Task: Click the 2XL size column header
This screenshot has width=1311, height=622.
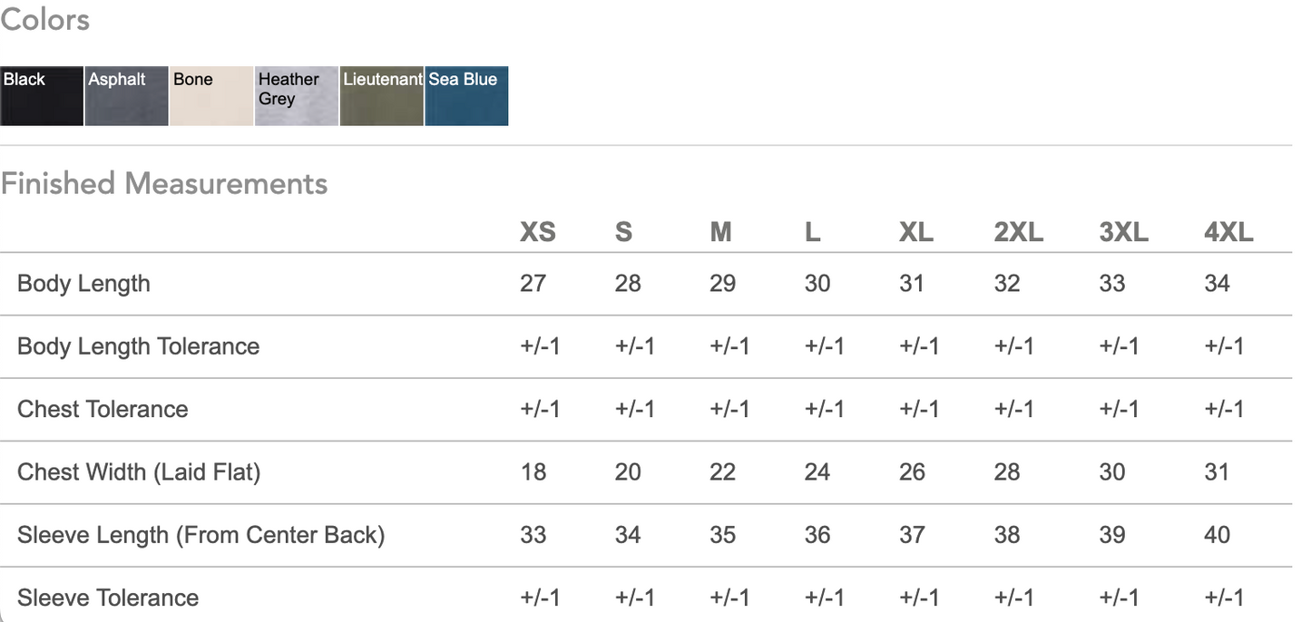Action: point(1018,232)
